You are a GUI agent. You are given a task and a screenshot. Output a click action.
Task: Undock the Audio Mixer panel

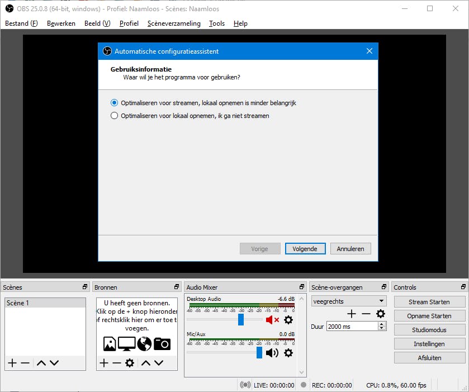tap(302, 287)
